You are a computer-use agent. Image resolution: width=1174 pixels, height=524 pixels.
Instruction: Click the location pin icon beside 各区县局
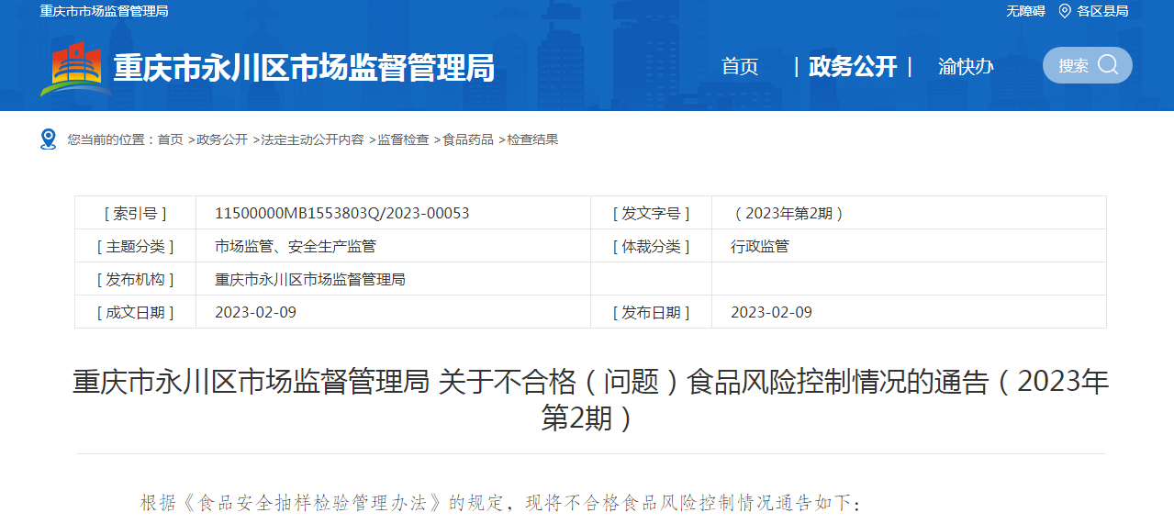(x=1065, y=11)
